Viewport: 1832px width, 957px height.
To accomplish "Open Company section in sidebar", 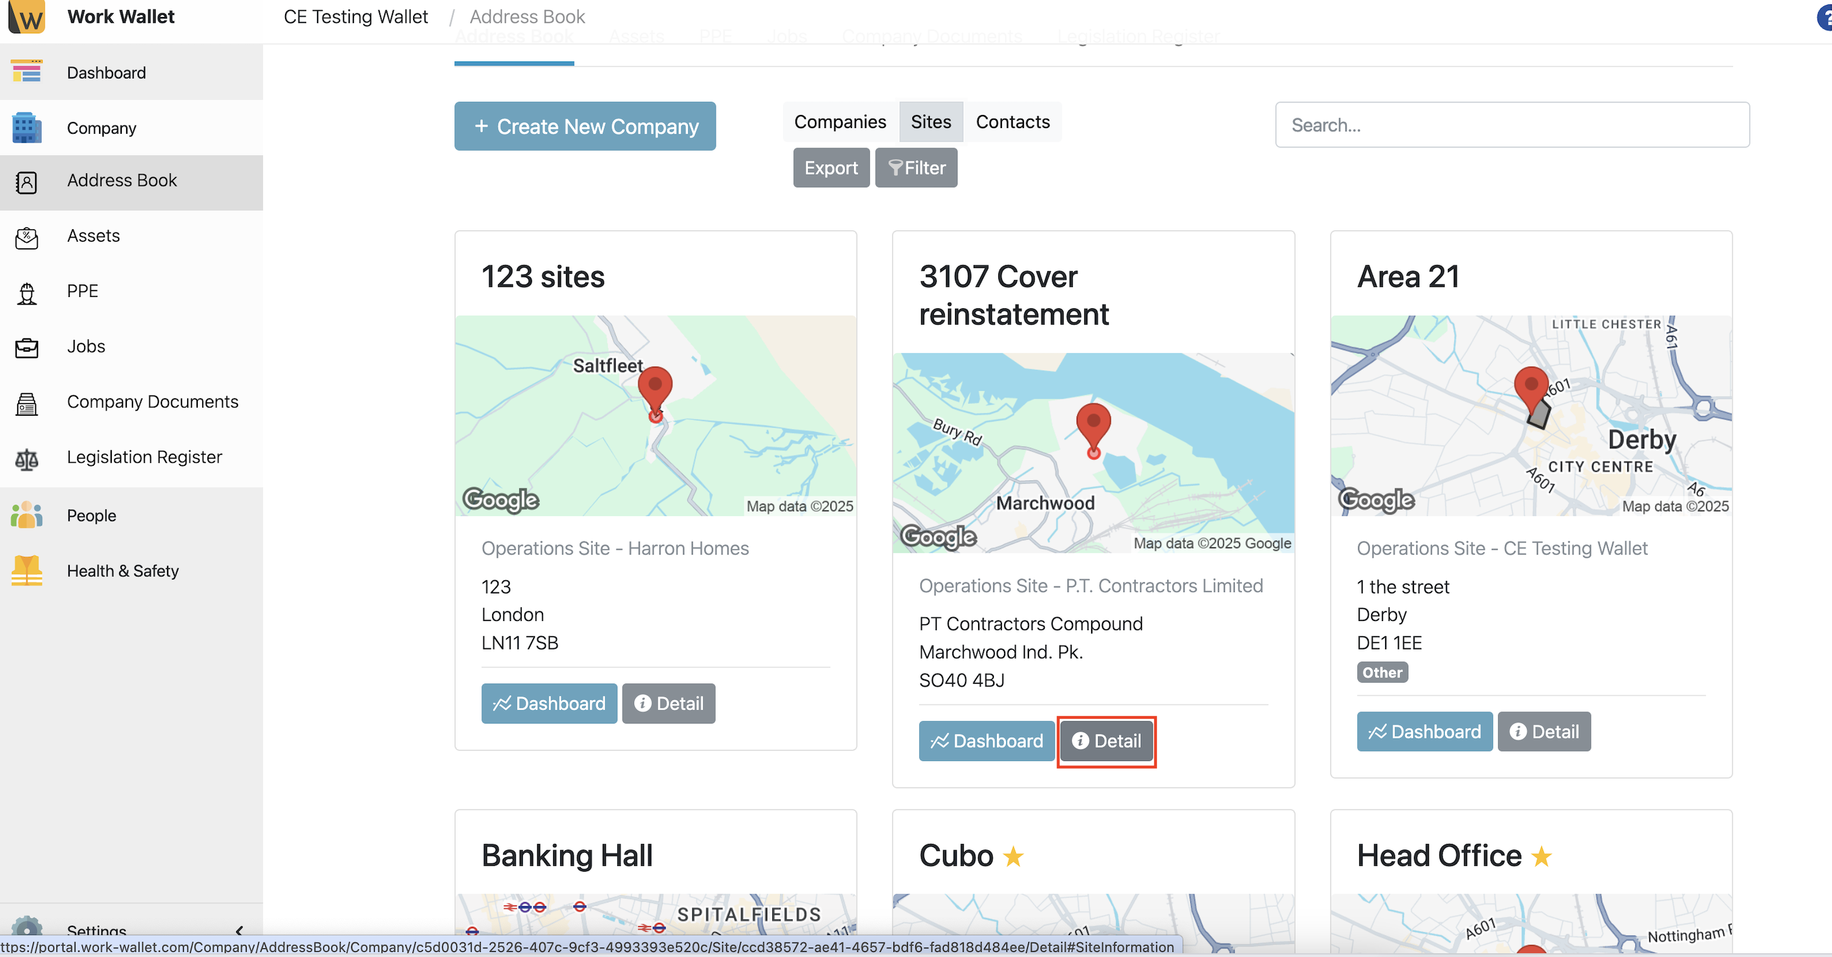I will click(x=132, y=128).
